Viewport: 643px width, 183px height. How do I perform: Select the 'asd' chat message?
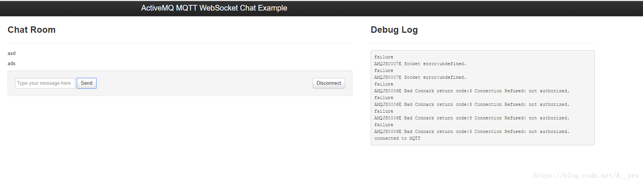[x=12, y=53]
